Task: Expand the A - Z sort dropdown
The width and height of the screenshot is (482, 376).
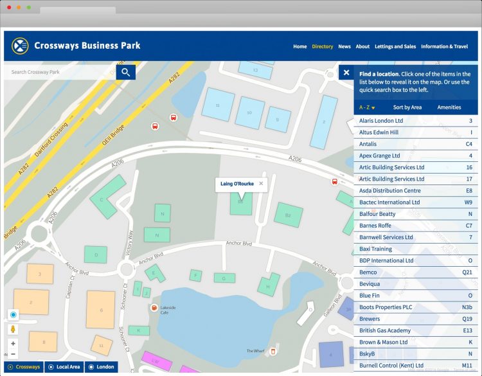Action: tap(367, 107)
